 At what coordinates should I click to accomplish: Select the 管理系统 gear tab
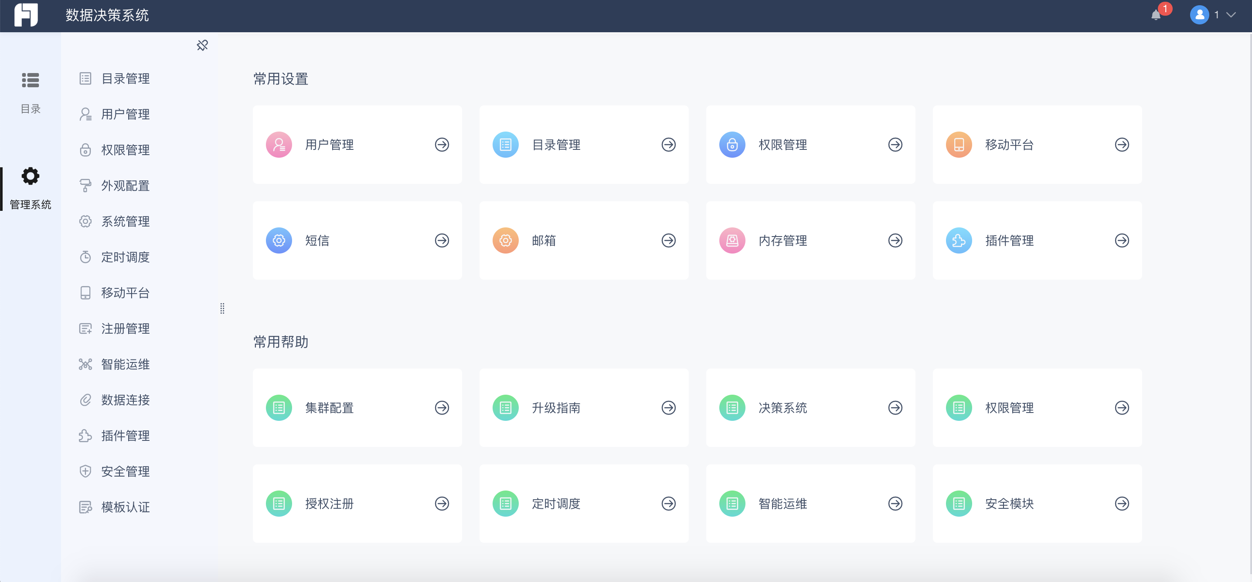[30, 189]
